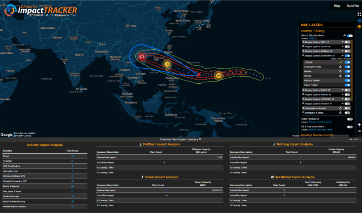The image size is (362, 213).
Task: Click Metals & Minerals count 143 link
Action: tap(72, 186)
